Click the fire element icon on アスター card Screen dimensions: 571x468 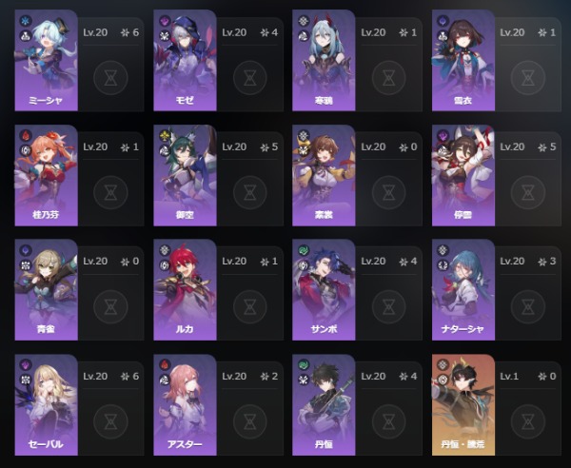point(165,364)
